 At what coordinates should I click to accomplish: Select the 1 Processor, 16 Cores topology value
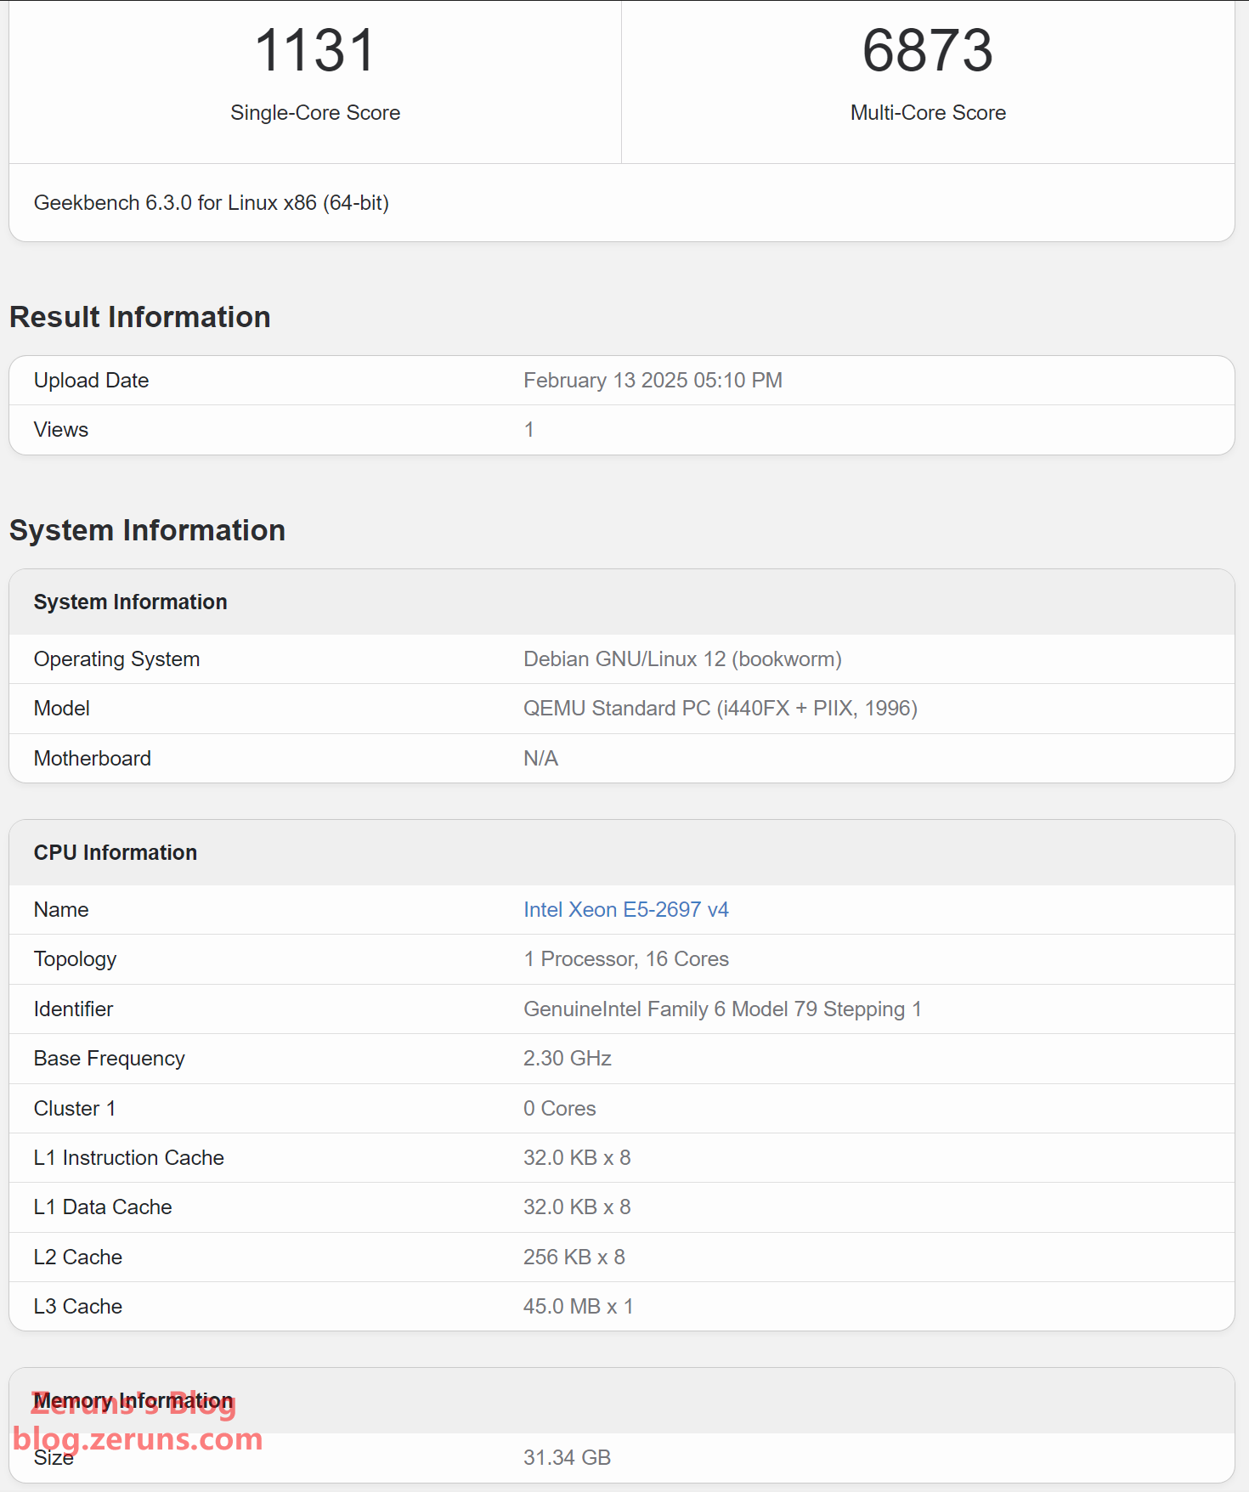click(625, 959)
